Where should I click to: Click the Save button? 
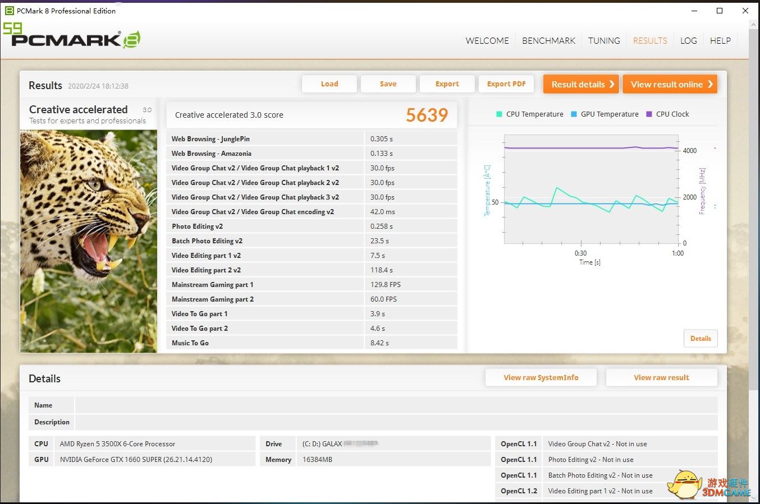(x=388, y=84)
